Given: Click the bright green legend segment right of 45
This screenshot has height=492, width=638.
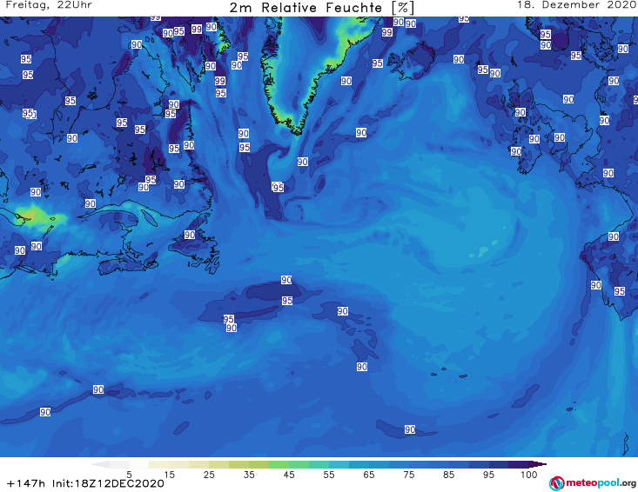Looking at the screenshot, I should (x=299, y=464).
